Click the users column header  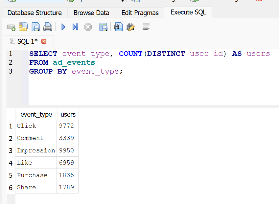point(68,114)
